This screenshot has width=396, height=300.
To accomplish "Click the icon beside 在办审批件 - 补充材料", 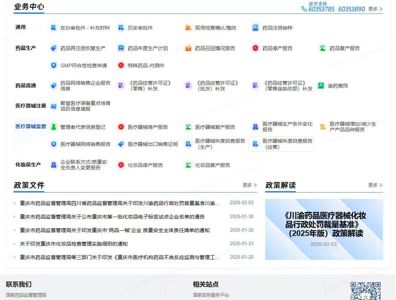I will tap(53, 28).
